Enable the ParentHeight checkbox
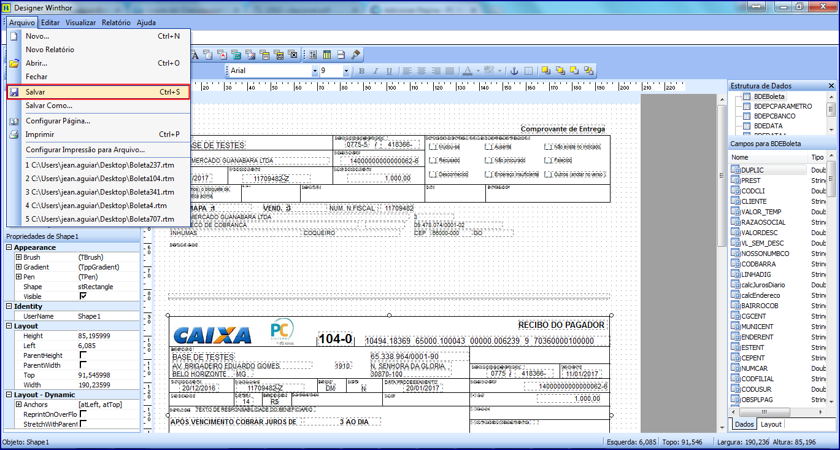This screenshot has width=840, height=450. click(83, 355)
